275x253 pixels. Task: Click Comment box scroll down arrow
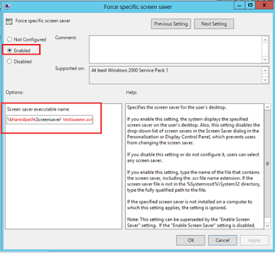point(265,59)
